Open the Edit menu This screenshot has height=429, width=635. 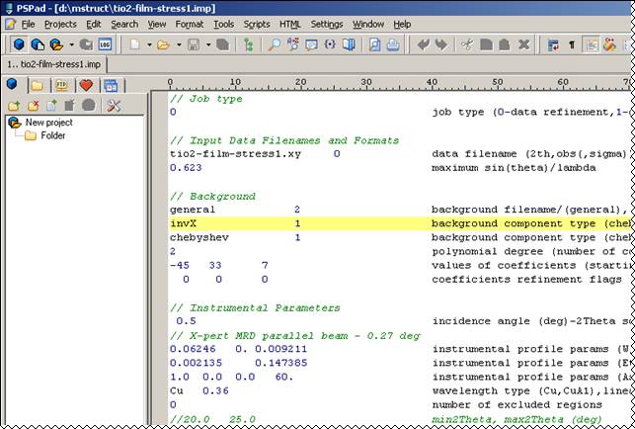(94, 25)
